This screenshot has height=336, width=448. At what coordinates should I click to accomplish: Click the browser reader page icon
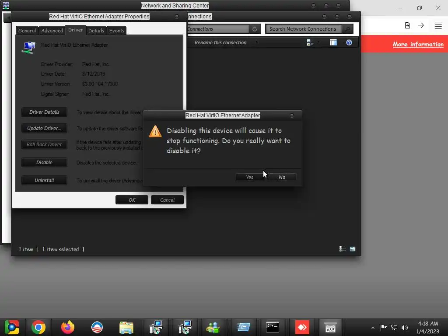pos(407,25)
